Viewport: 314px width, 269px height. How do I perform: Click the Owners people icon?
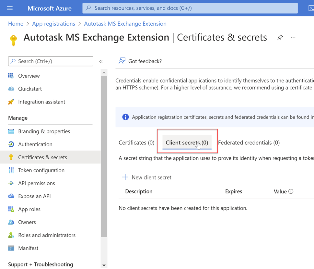click(x=11, y=222)
